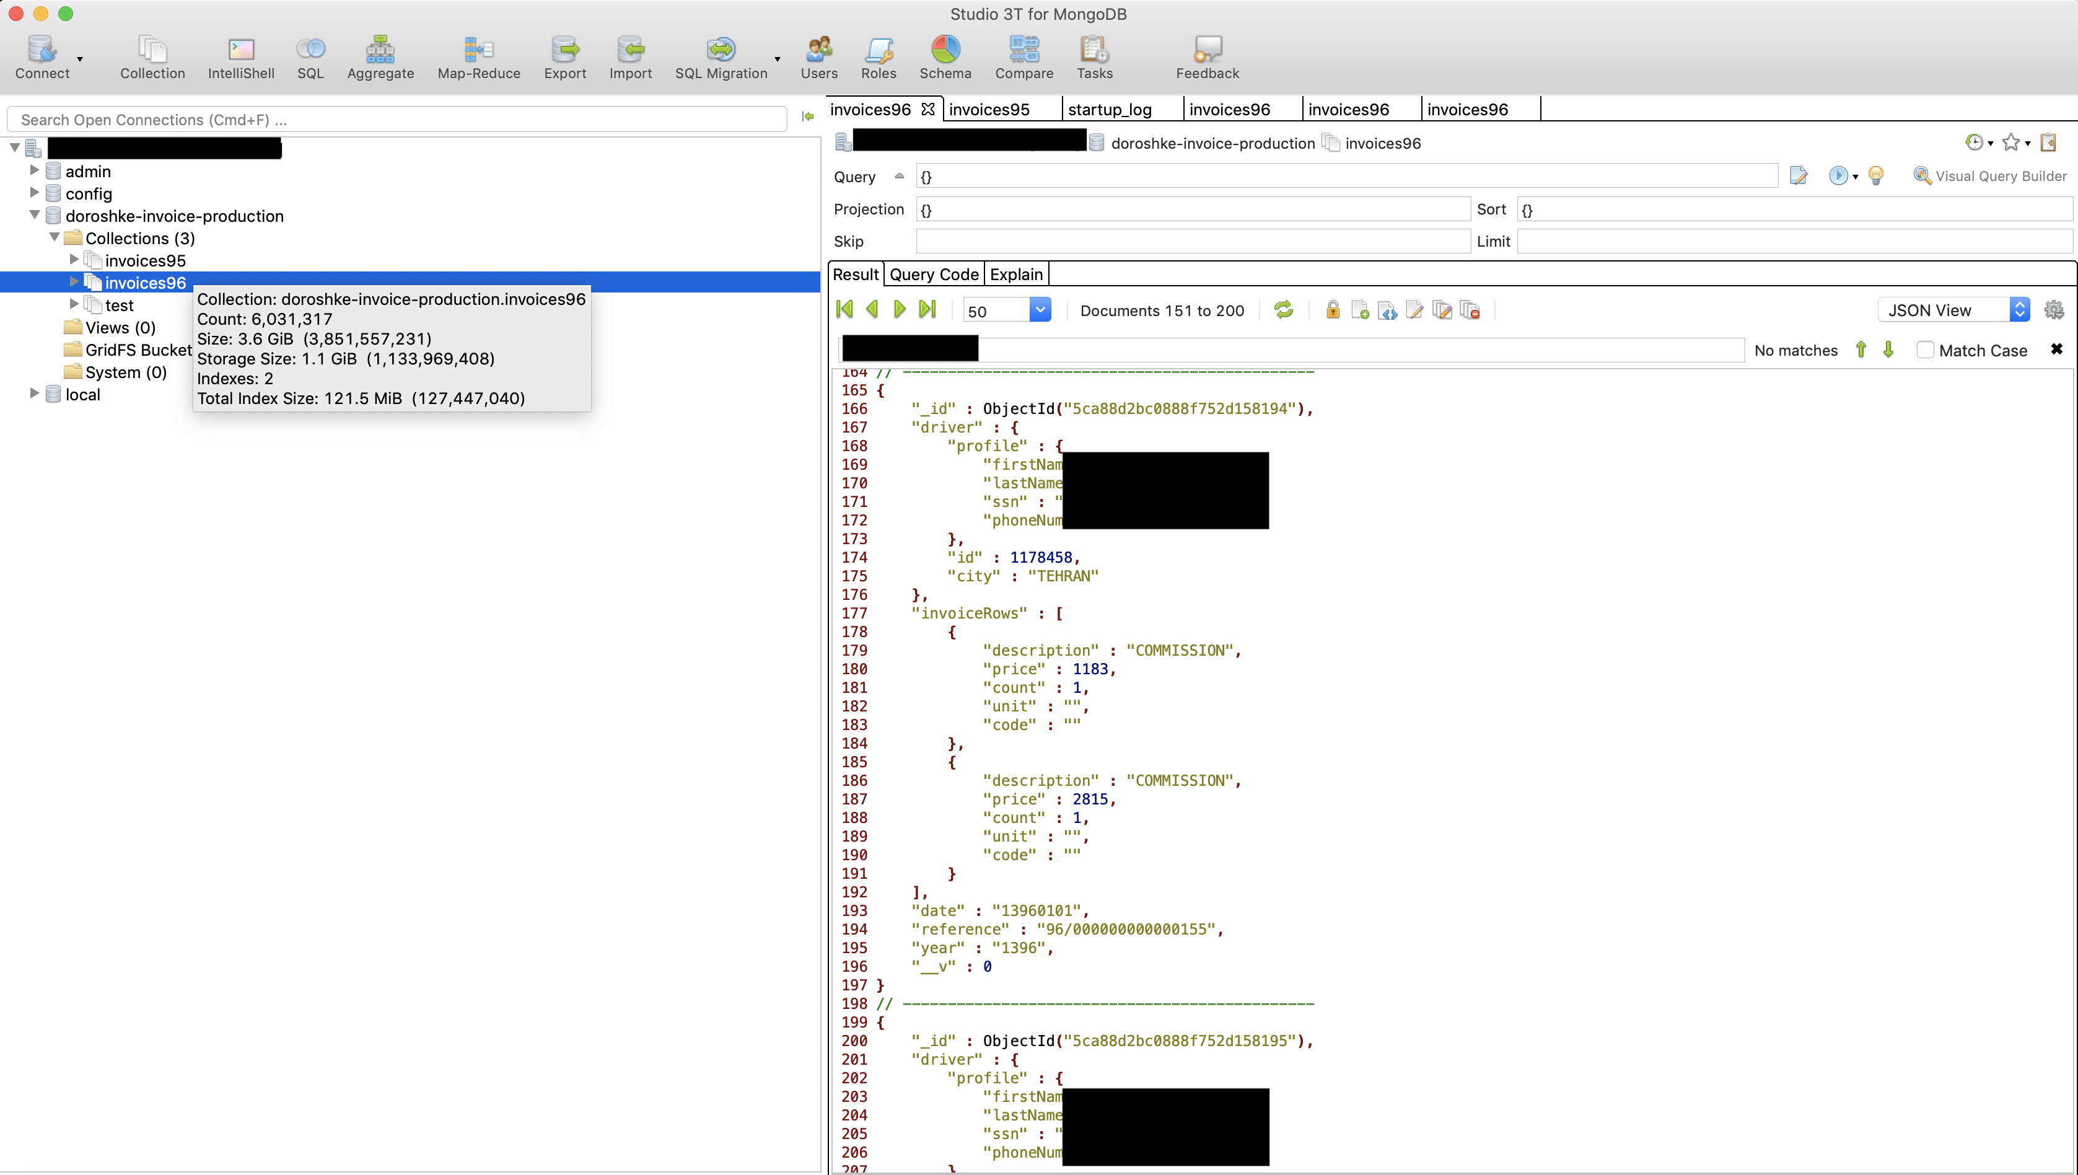The image size is (2078, 1175).
Task: Jump to the last results page
Action: click(927, 310)
